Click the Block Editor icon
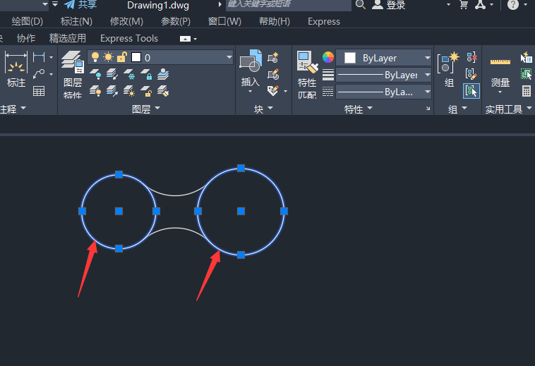The width and height of the screenshot is (535, 366). click(273, 74)
